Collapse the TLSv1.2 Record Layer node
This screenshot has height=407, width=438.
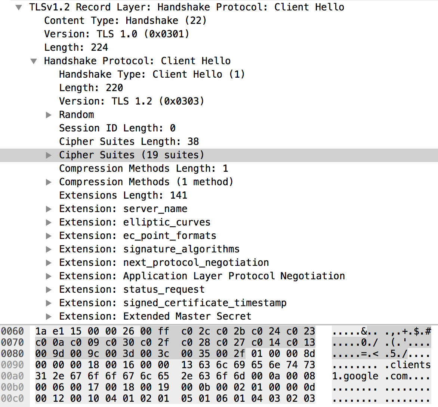click(19, 7)
